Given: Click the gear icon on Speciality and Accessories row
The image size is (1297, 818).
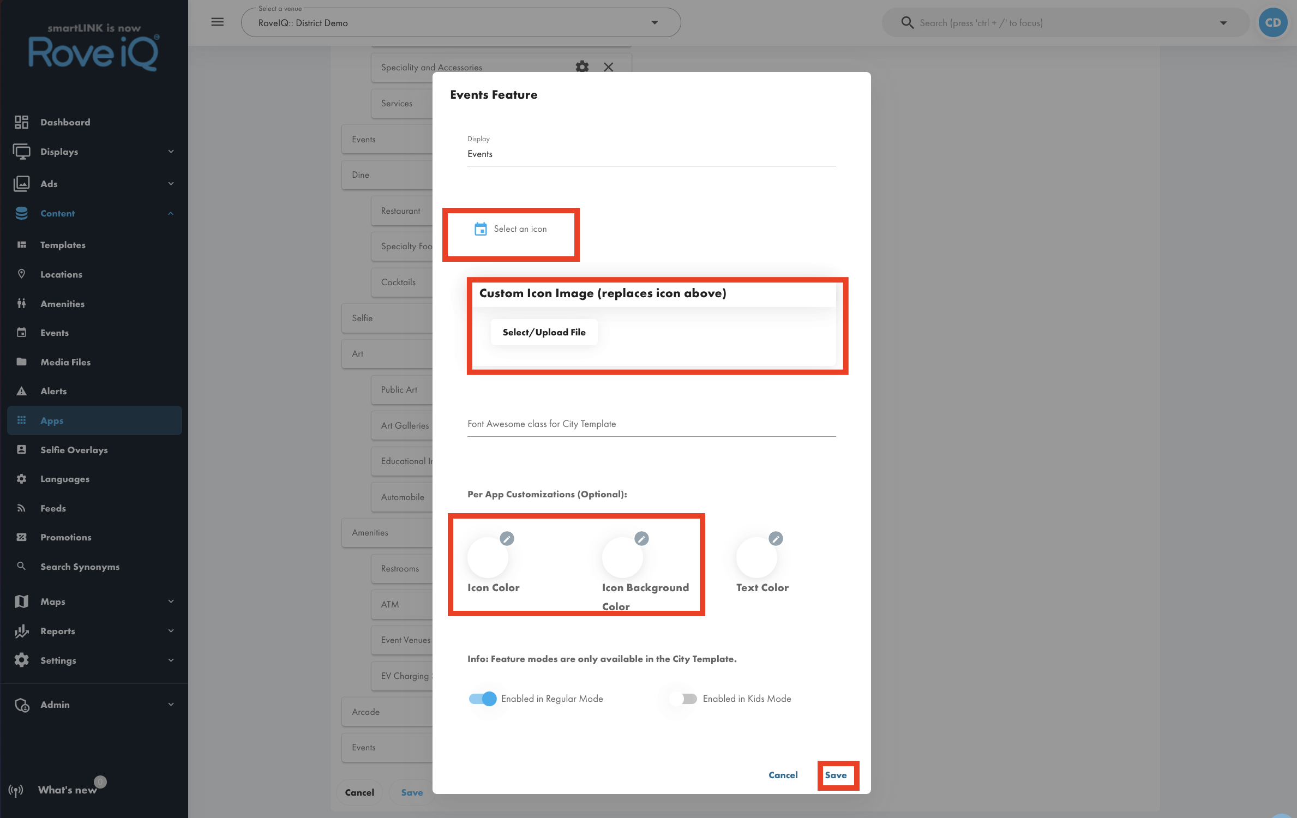Looking at the screenshot, I should pyautogui.click(x=582, y=67).
